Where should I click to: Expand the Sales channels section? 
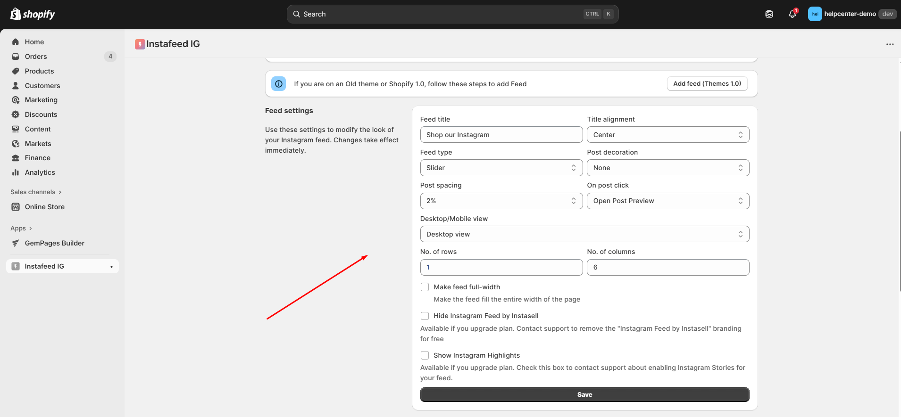[x=36, y=192]
